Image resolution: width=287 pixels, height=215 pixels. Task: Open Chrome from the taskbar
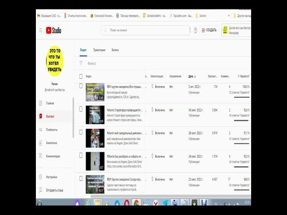point(136,203)
